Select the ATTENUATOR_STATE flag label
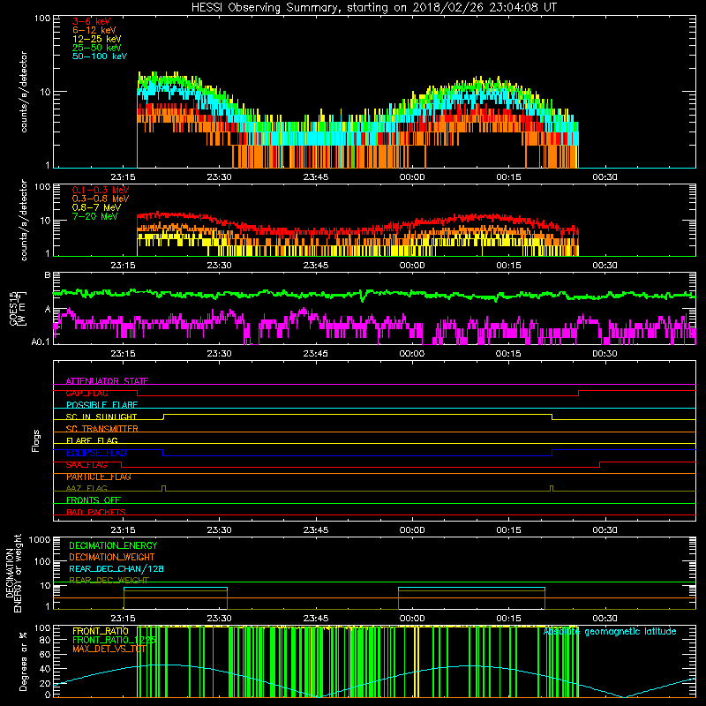The width and height of the screenshot is (706, 706). (107, 381)
